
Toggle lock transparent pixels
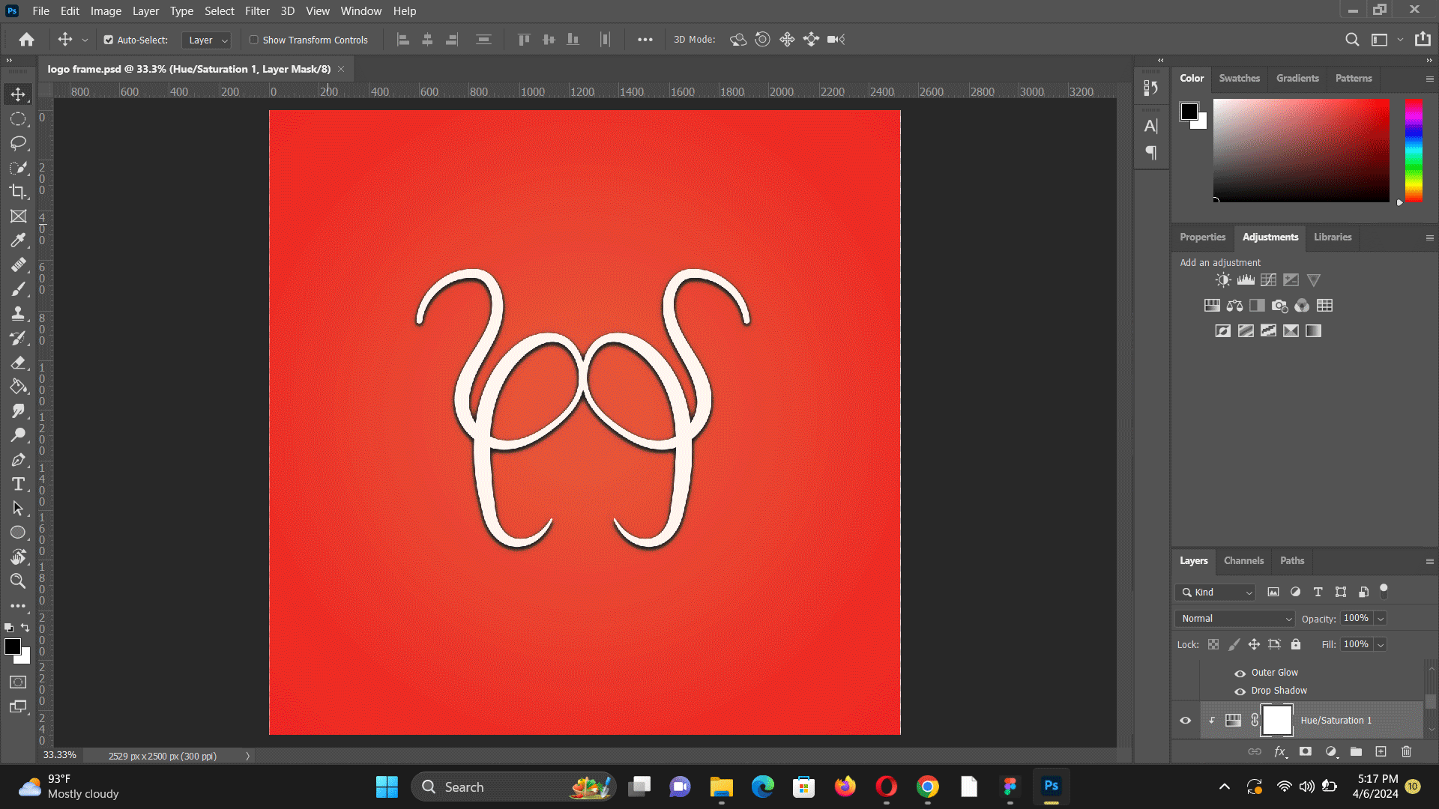[x=1213, y=644]
